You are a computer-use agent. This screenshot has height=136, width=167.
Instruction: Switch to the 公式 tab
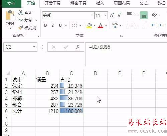tap(144, 3)
